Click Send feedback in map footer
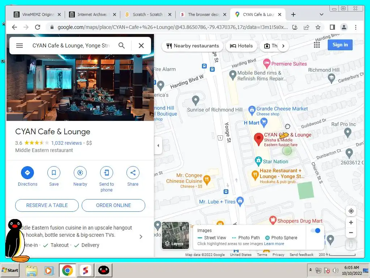 301,254
